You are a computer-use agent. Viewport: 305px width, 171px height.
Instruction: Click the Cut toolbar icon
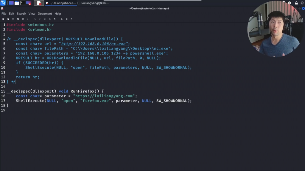(45, 19)
